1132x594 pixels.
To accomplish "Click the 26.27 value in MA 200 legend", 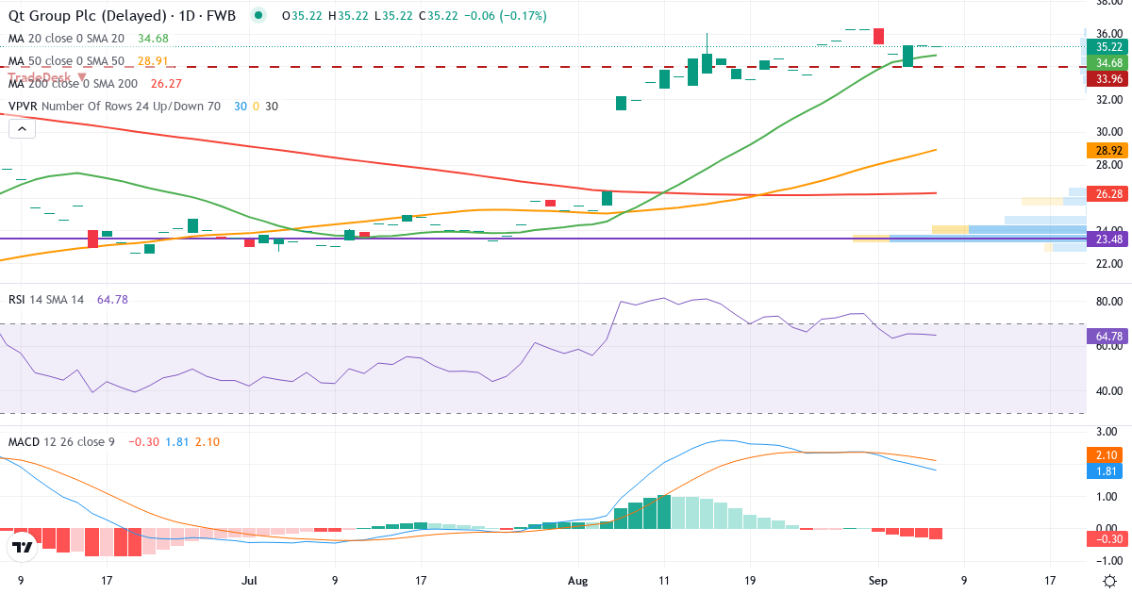I will (164, 83).
